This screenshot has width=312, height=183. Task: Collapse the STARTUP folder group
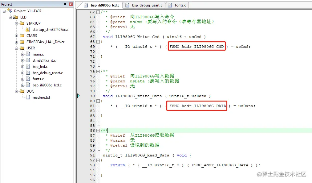click(x=16, y=23)
